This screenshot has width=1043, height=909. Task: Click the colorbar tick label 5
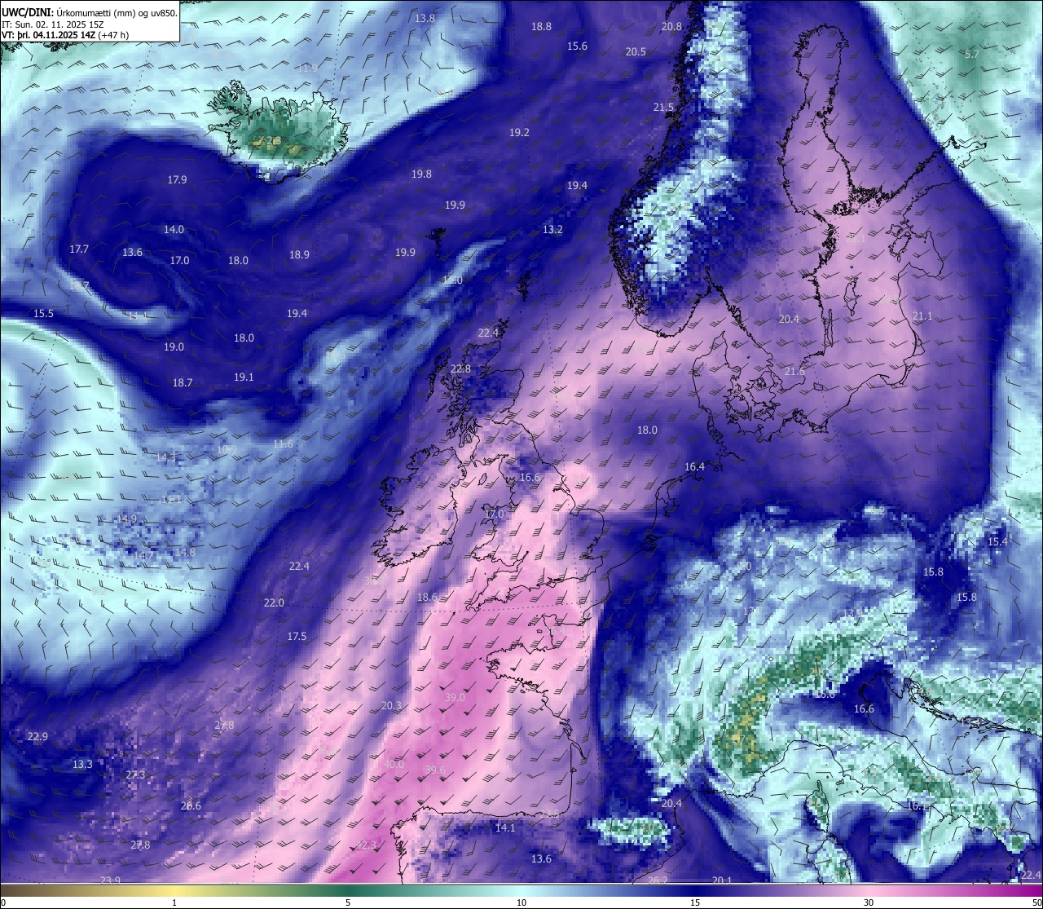pyautogui.click(x=348, y=902)
